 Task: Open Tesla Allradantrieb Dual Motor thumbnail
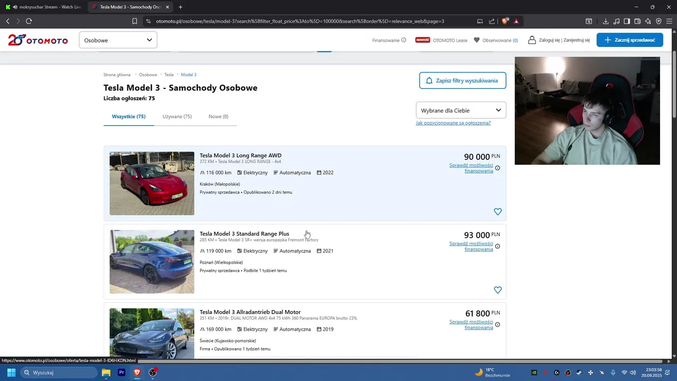pos(152,333)
